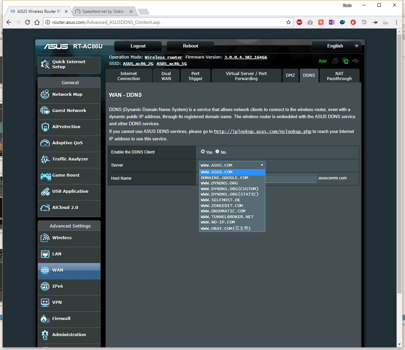Click the LAN settings icon
Viewport: 405px width, 350px height.
(45, 254)
